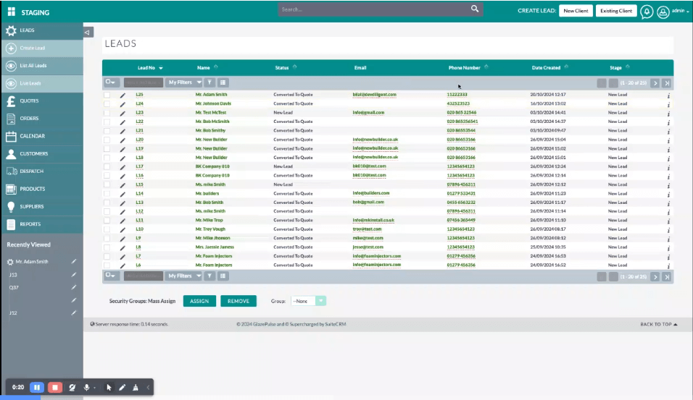Click the top toolbar filter funnel icon
The image size is (693, 400).
pyautogui.click(x=209, y=83)
